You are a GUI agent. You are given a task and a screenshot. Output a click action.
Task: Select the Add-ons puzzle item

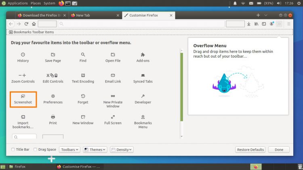tap(143, 58)
